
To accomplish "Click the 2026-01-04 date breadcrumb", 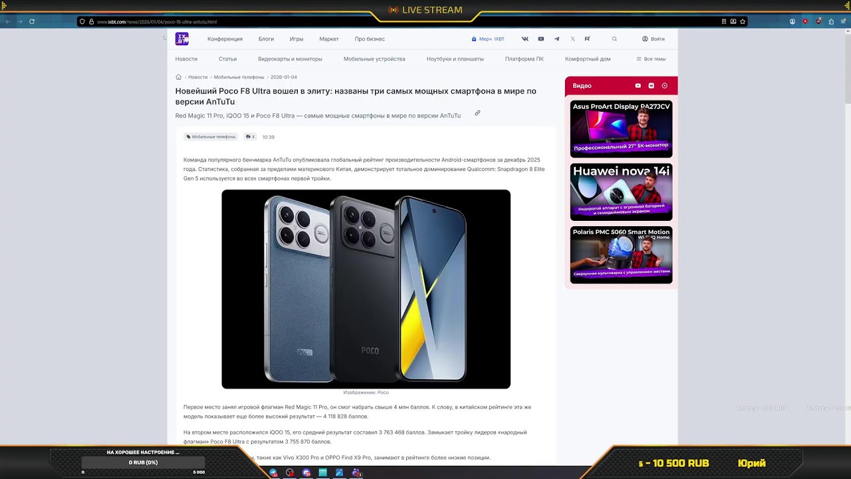I will (284, 77).
